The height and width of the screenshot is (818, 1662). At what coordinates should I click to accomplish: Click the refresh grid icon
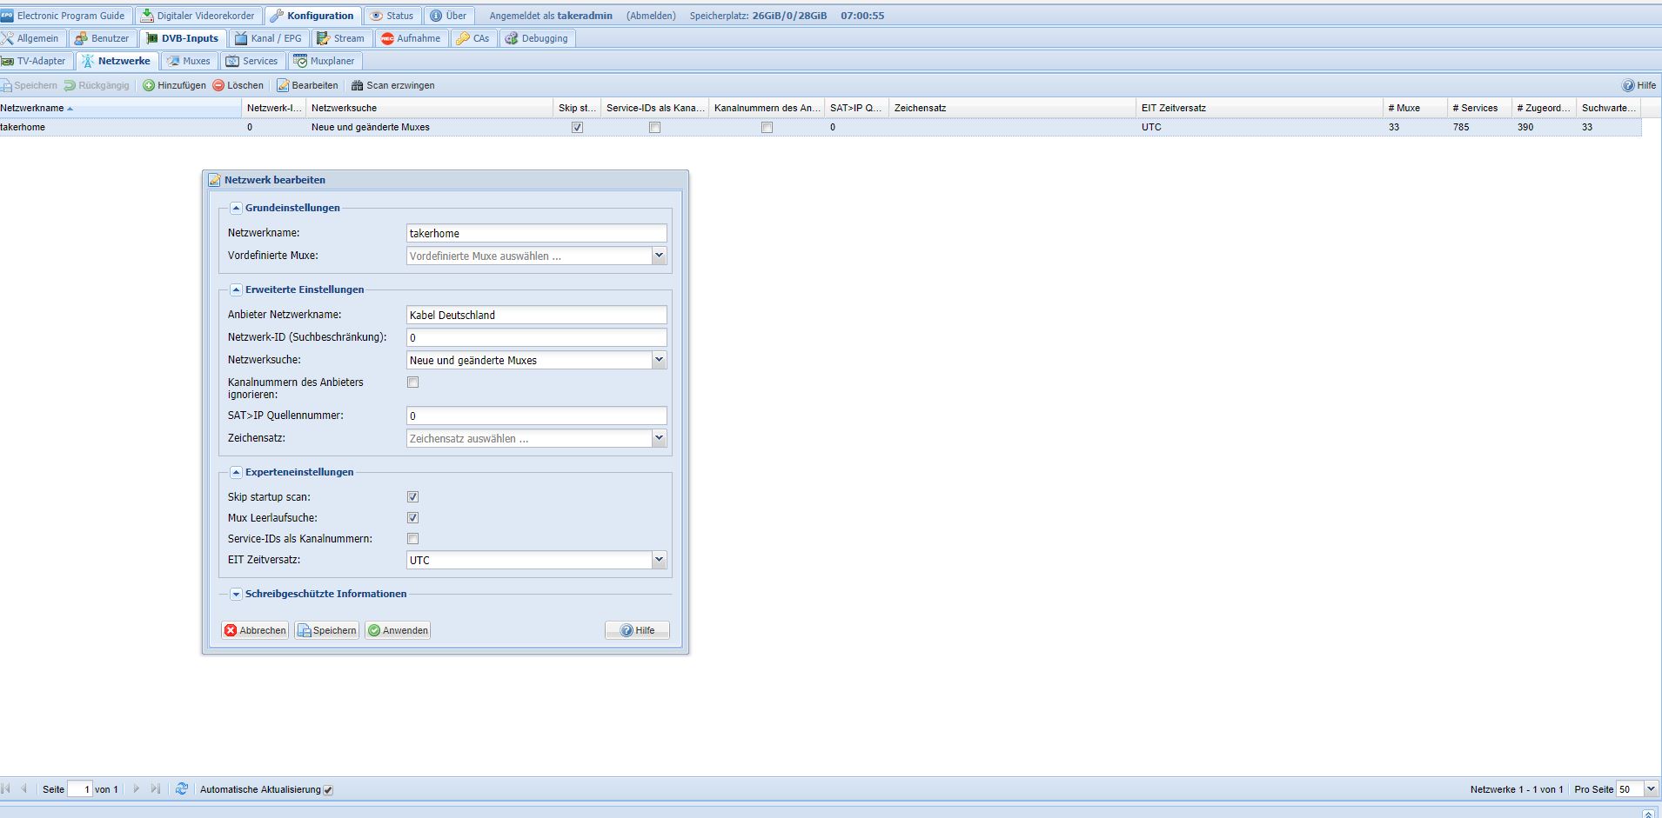[x=182, y=788]
